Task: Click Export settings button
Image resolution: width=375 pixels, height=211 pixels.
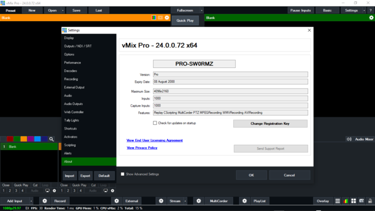Action: tap(85, 176)
